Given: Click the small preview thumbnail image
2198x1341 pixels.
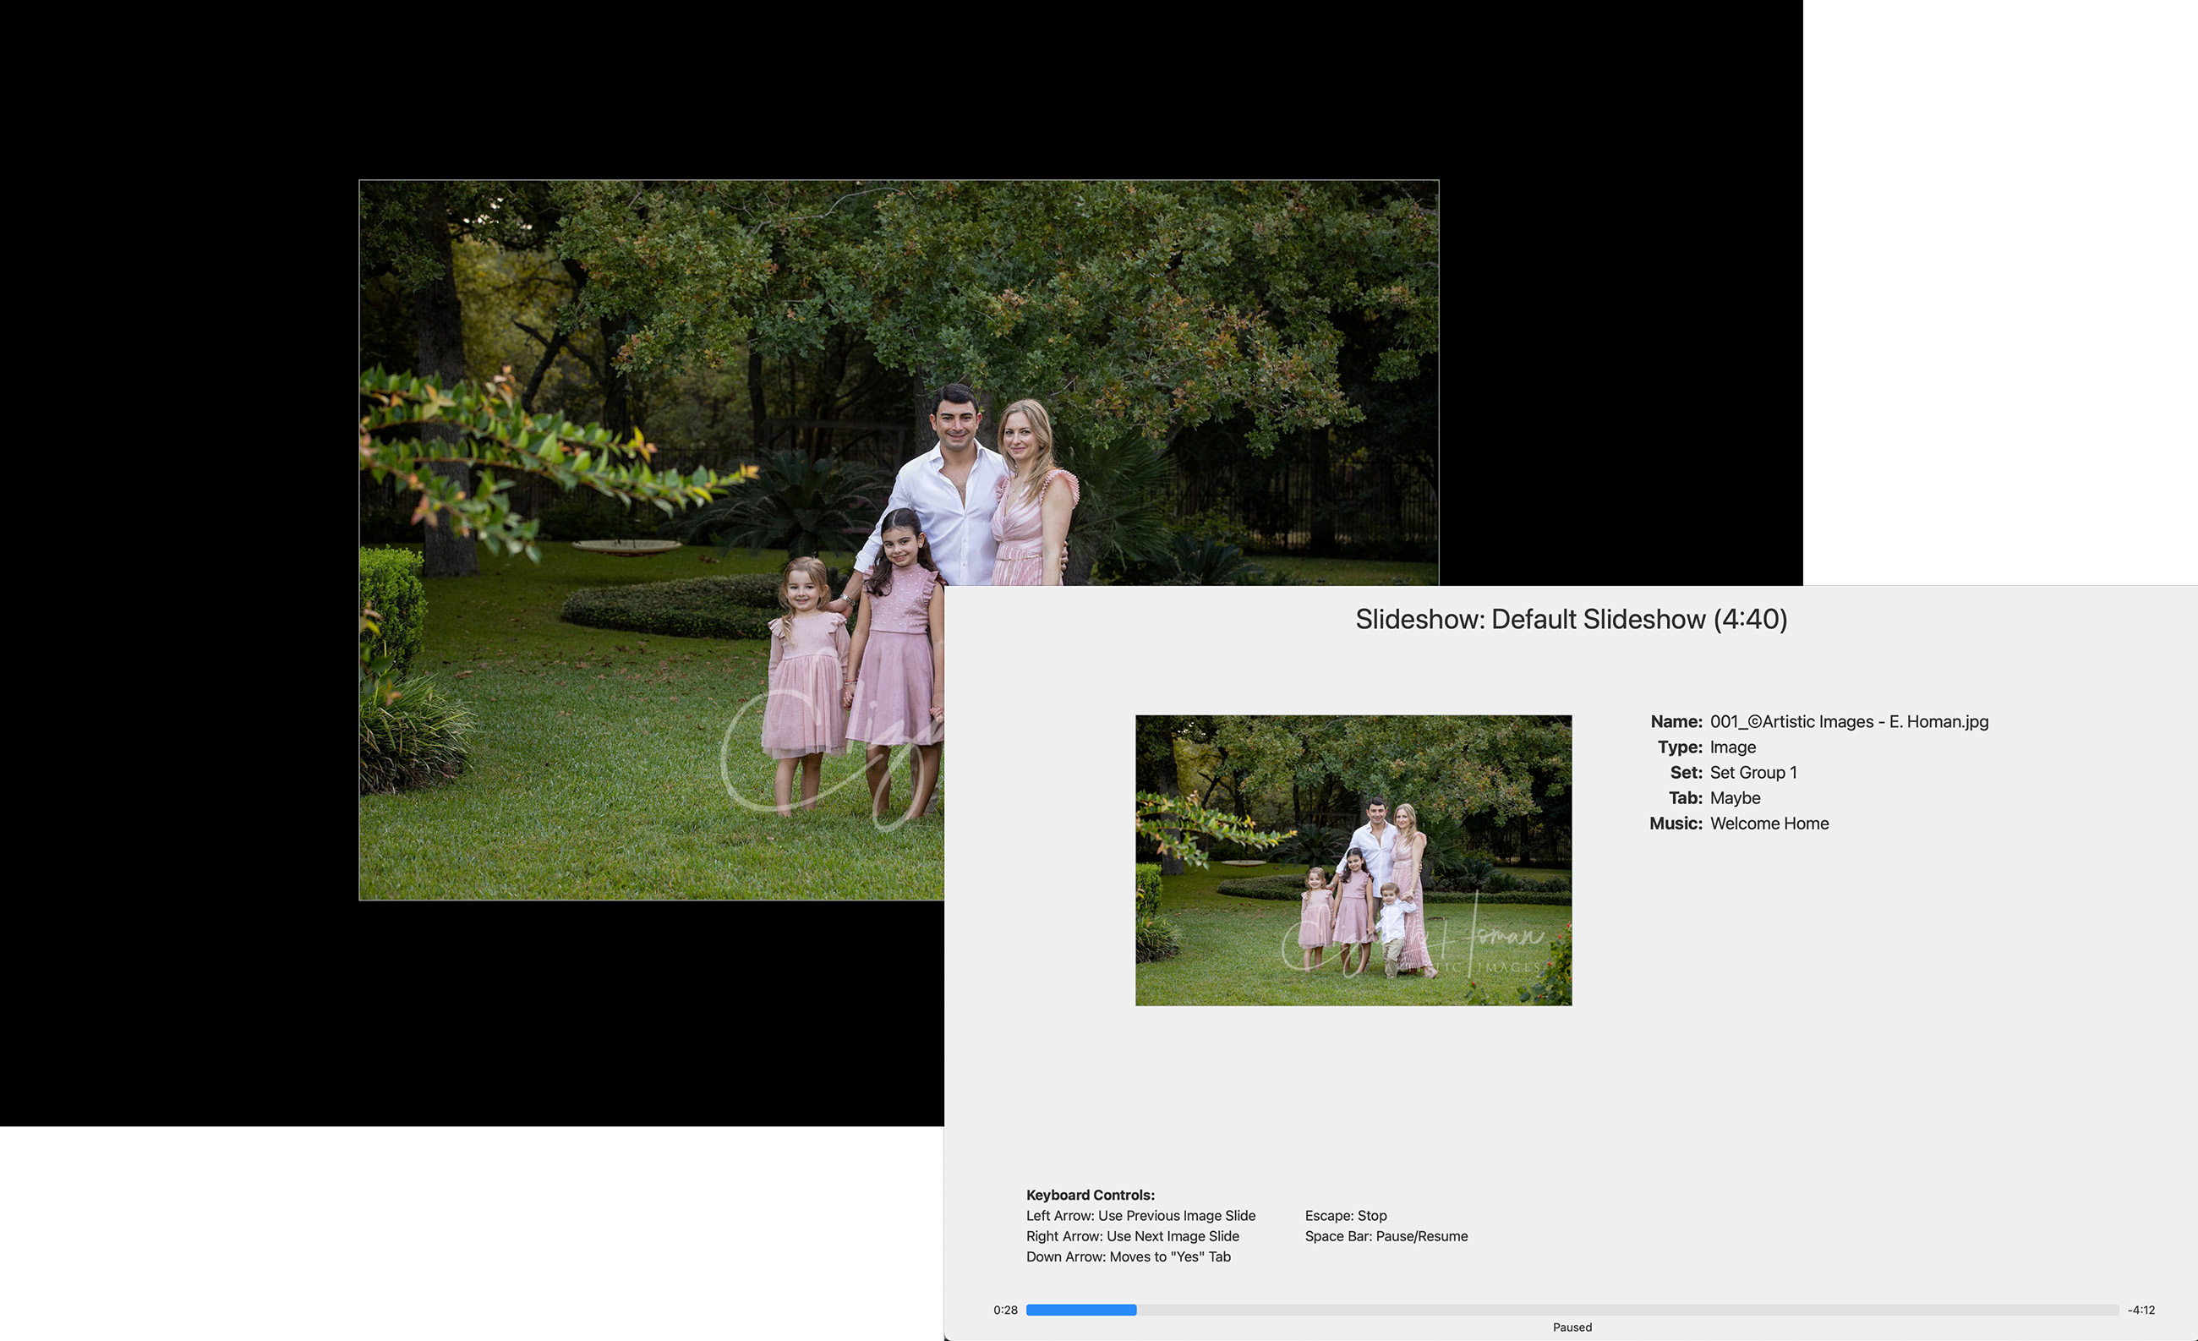Looking at the screenshot, I should [x=1353, y=860].
